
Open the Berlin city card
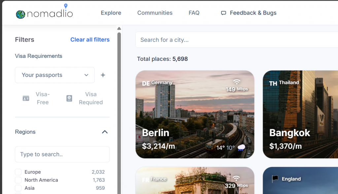point(195,114)
